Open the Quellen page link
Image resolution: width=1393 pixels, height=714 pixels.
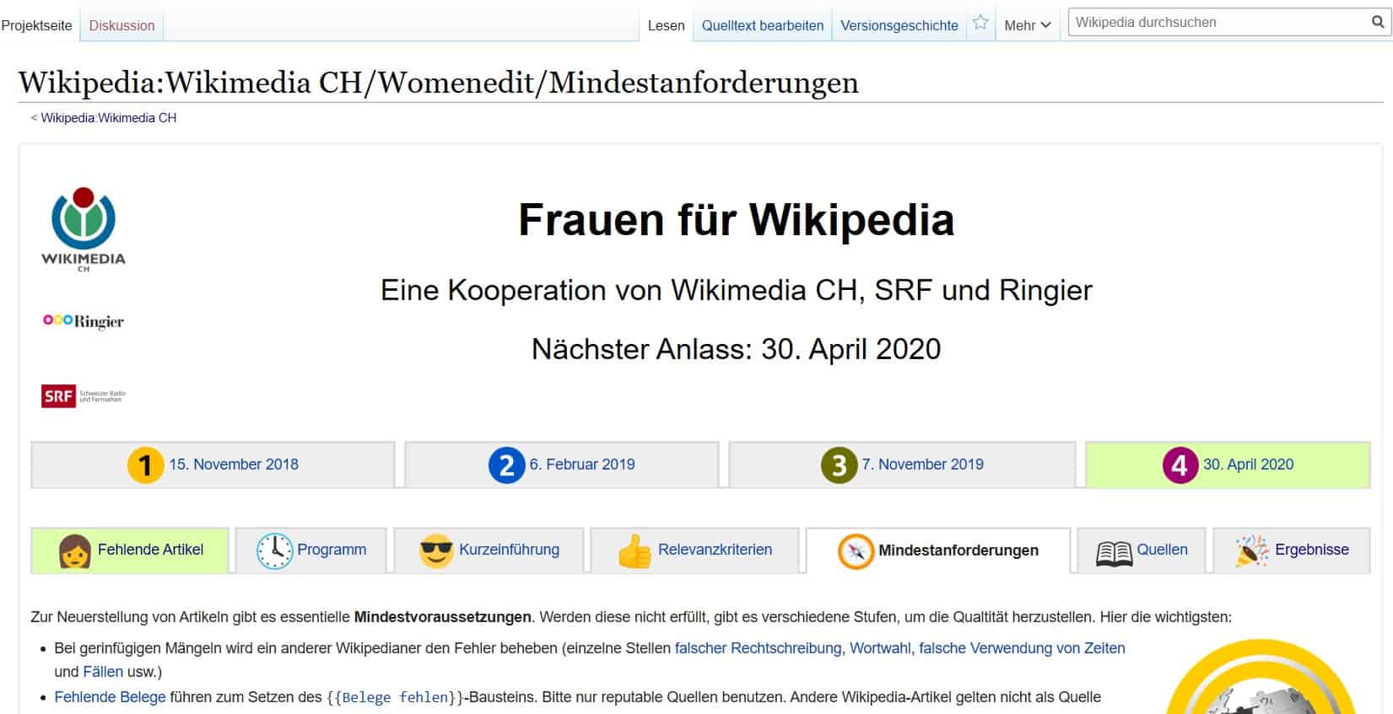tap(1162, 550)
